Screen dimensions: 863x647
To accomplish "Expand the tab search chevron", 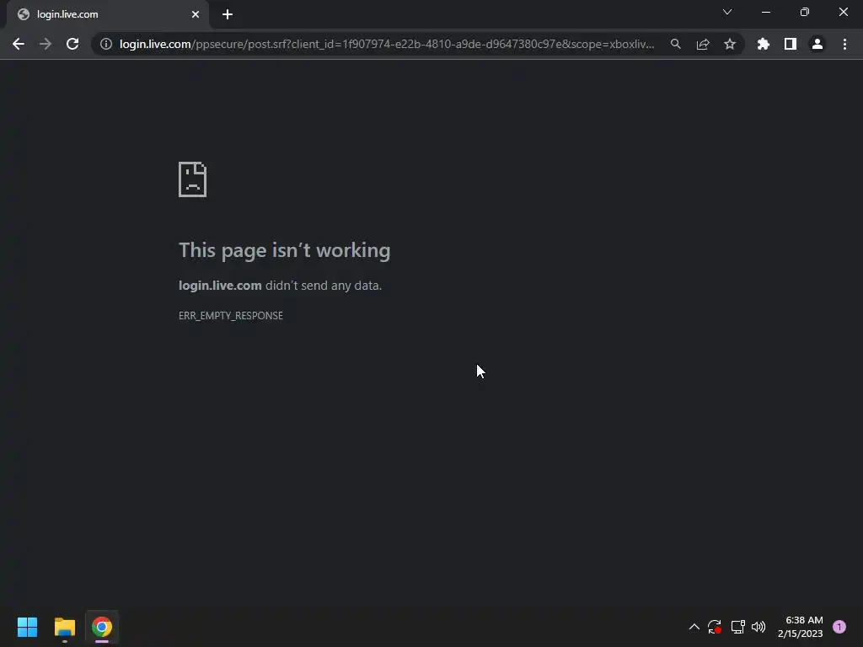I will [x=727, y=12].
